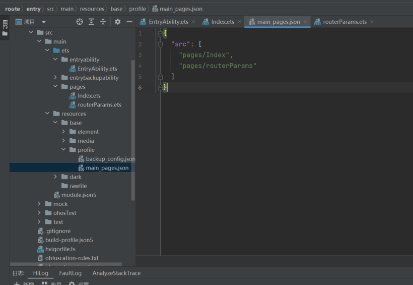Click the fold end marker on line 5
The image size is (413, 285).
(x=160, y=77)
